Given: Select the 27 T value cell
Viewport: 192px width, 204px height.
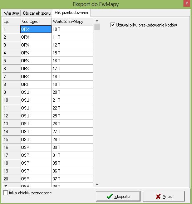Looking at the screenshot, I should (x=73, y=132).
